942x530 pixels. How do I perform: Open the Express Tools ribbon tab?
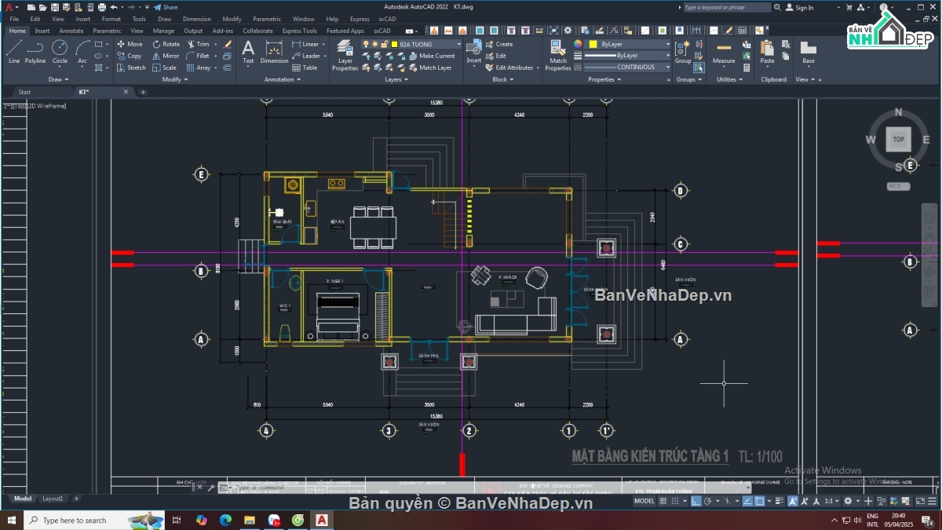299,31
